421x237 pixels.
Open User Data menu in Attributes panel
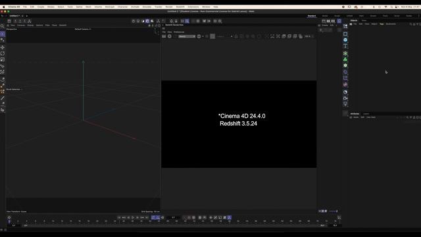pos(371,117)
